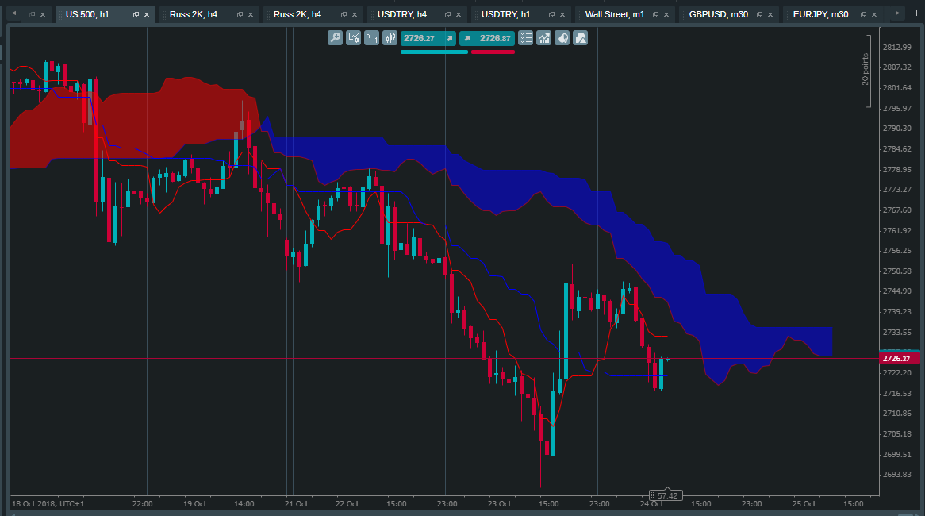Open the indicators chart icon
This screenshot has width=925, height=516.
click(544, 38)
